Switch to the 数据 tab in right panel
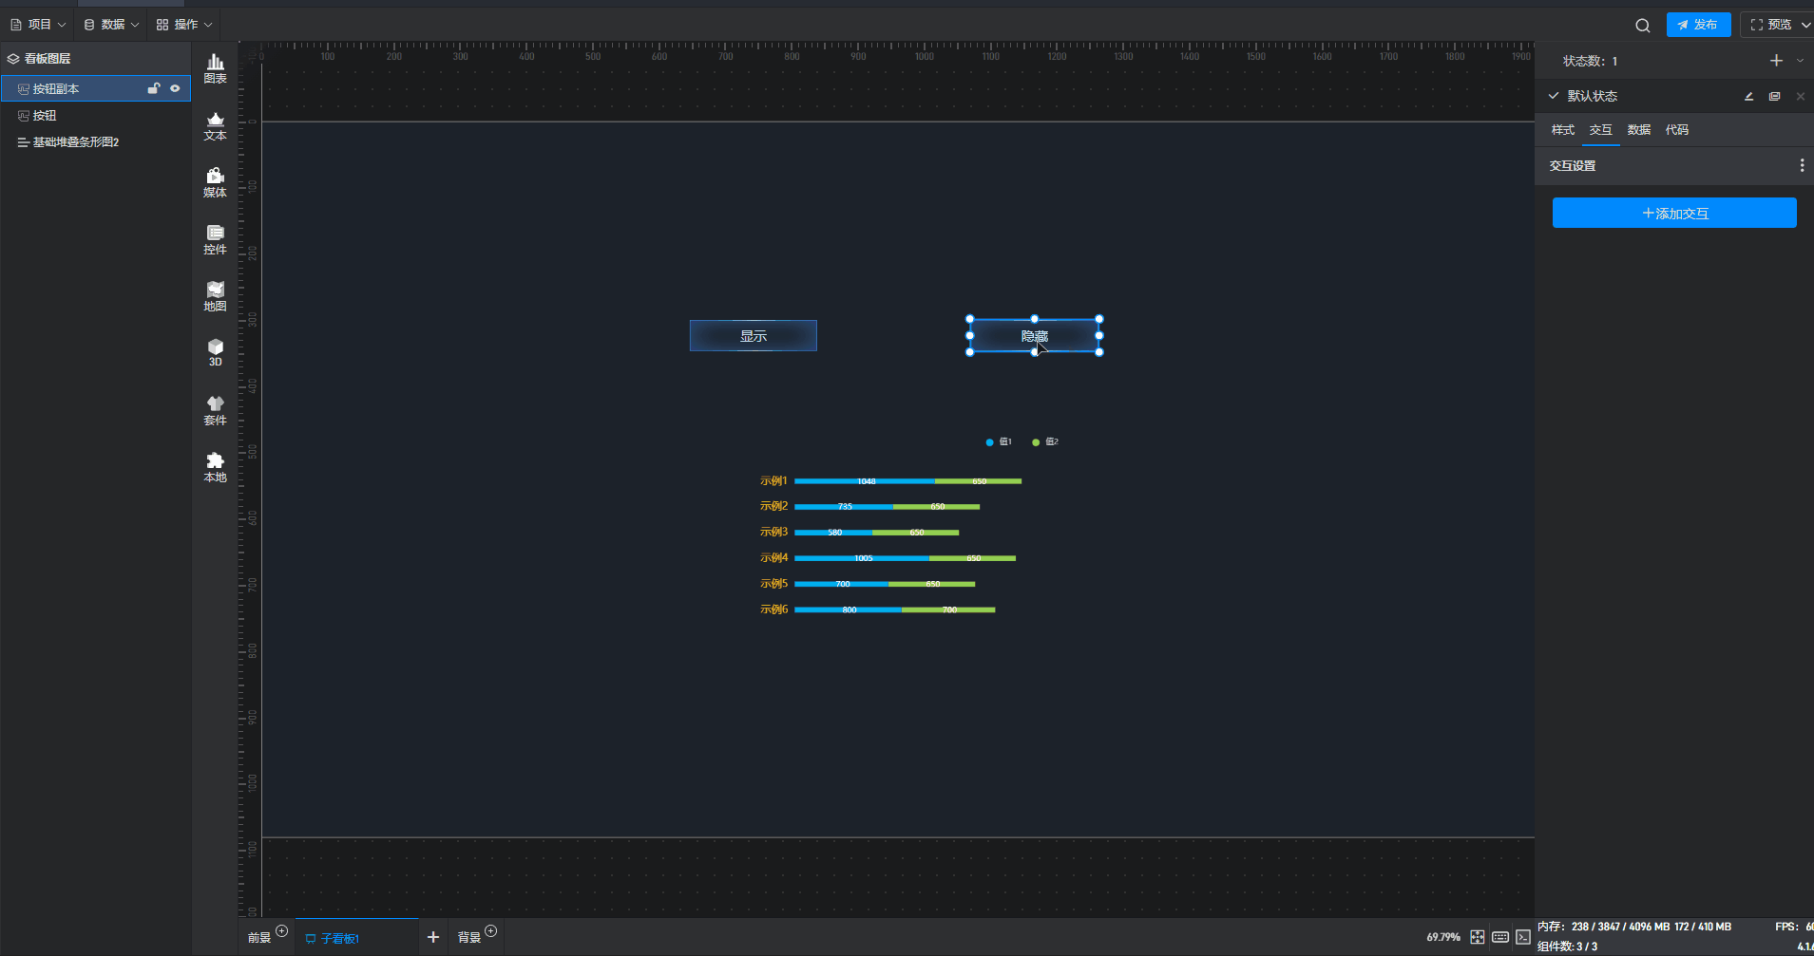This screenshot has width=1814, height=956. click(1639, 130)
